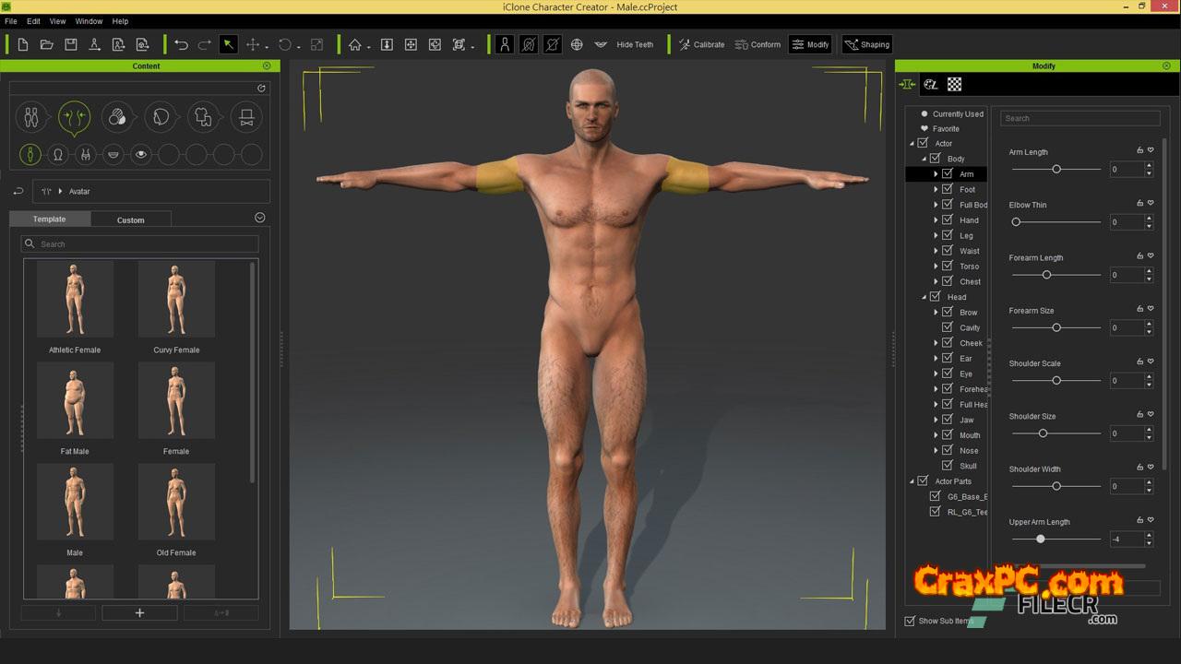Uncheck the Nose checkbox in the tree
The image size is (1181, 664).
948,451
